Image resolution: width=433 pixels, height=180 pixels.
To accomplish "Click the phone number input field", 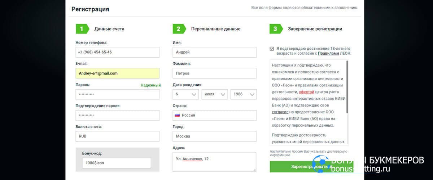I will click(117, 52).
